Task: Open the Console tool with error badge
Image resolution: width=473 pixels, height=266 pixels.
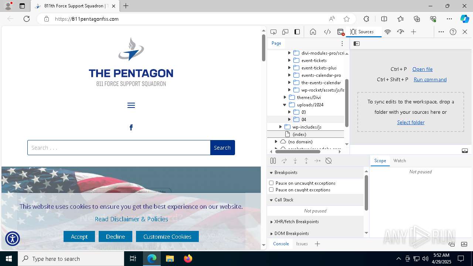Action: tap(341, 32)
